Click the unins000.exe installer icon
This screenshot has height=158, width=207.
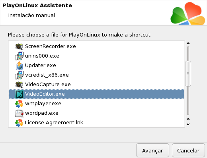tap(19, 56)
